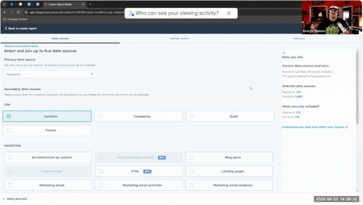Dismiss the viewing activity notification
Image resolution: width=363 pixels, height=205 pixels.
229,13
